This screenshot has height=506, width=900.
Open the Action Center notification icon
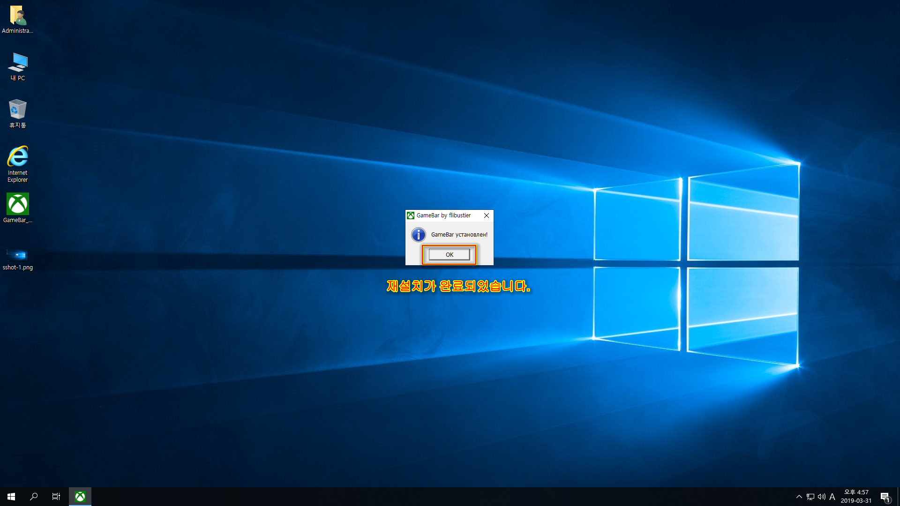pos(885,497)
